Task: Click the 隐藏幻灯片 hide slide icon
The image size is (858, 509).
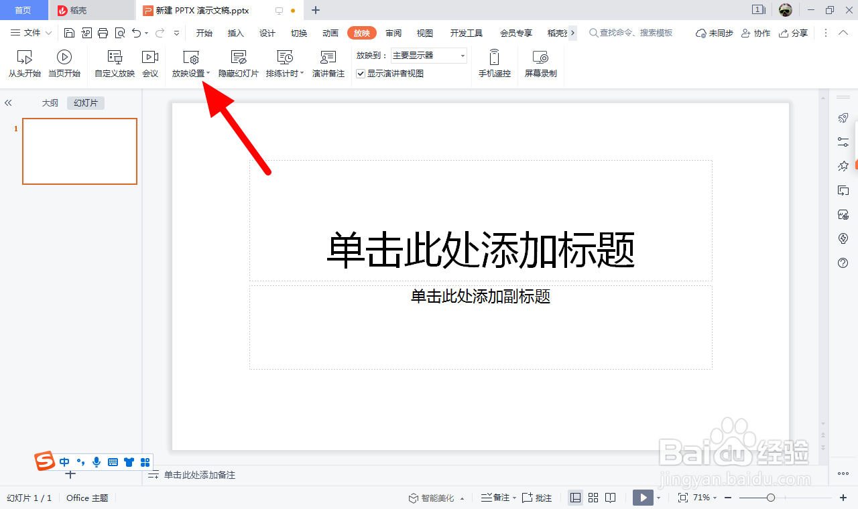Action: tap(237, 62)
